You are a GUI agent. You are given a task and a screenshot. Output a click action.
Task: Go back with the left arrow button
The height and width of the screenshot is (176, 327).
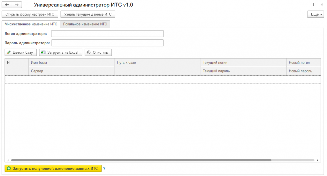[7, 4]
